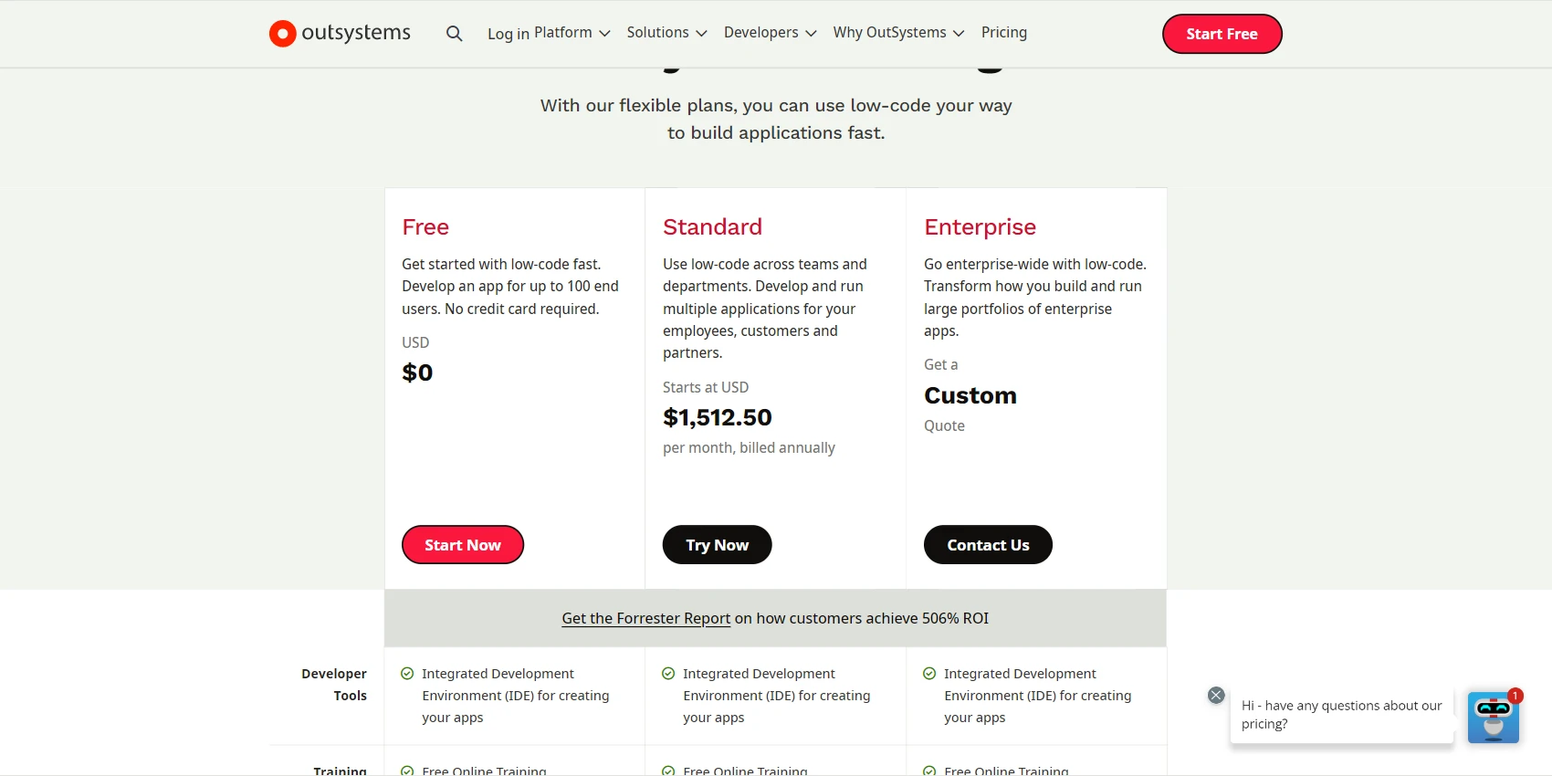The height and width of the screenshot is (776, 1552).
Task: Dismiss the chat message popup
Action: 1216,695
